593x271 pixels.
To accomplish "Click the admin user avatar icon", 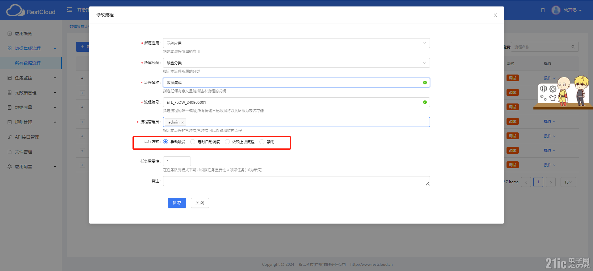I will tap(556, 10).
